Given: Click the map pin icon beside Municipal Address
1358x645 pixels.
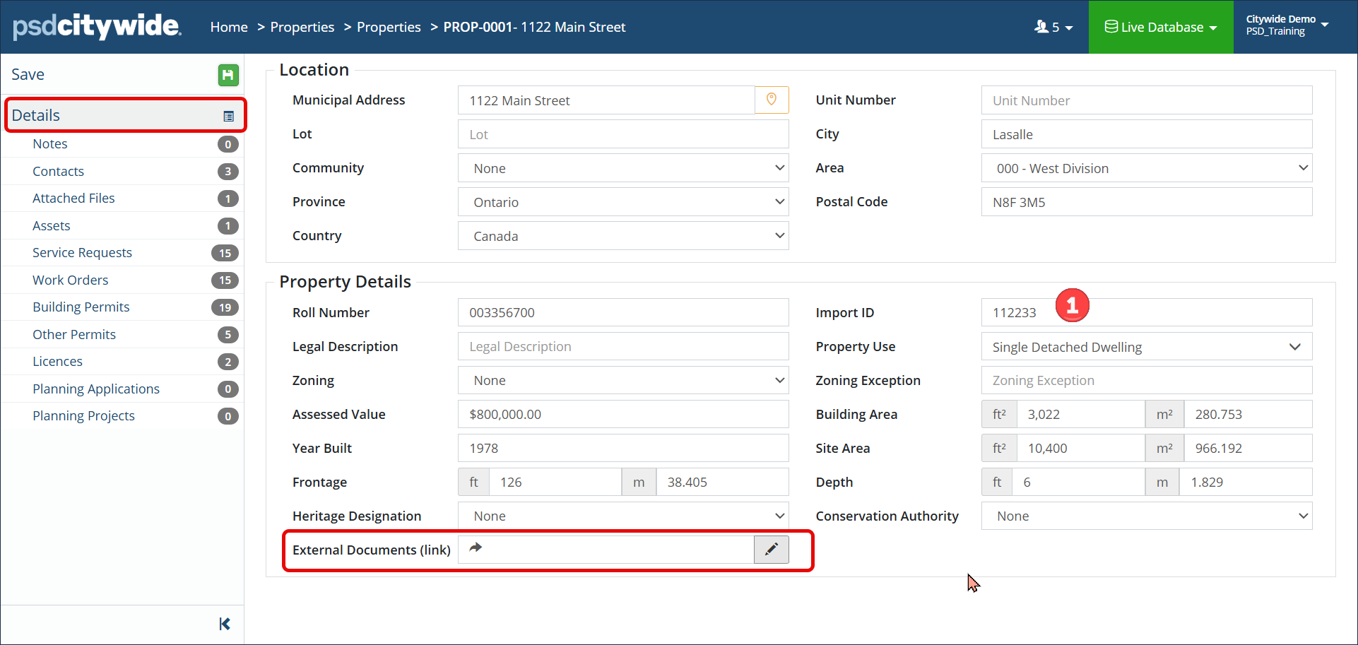Looking at the screenshot, I should pyautogui.click(x=772, y=100).
